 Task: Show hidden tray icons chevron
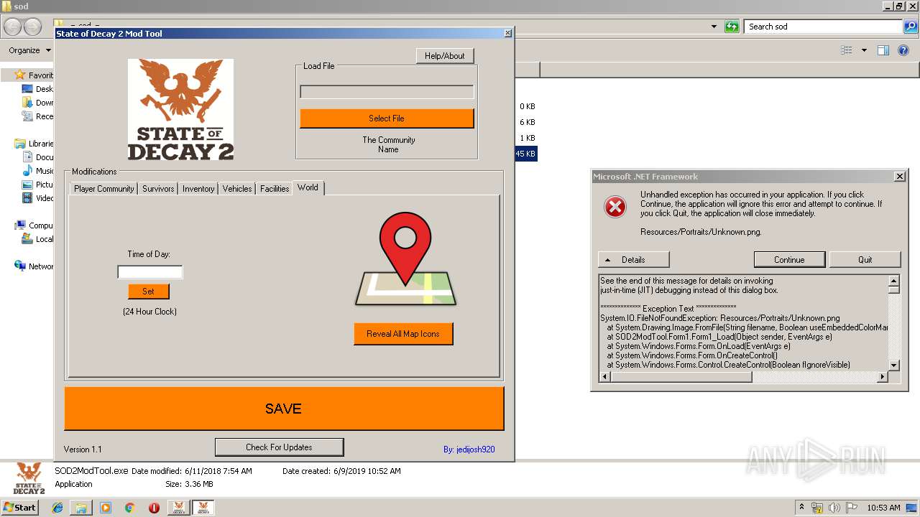tap(801, 508)
